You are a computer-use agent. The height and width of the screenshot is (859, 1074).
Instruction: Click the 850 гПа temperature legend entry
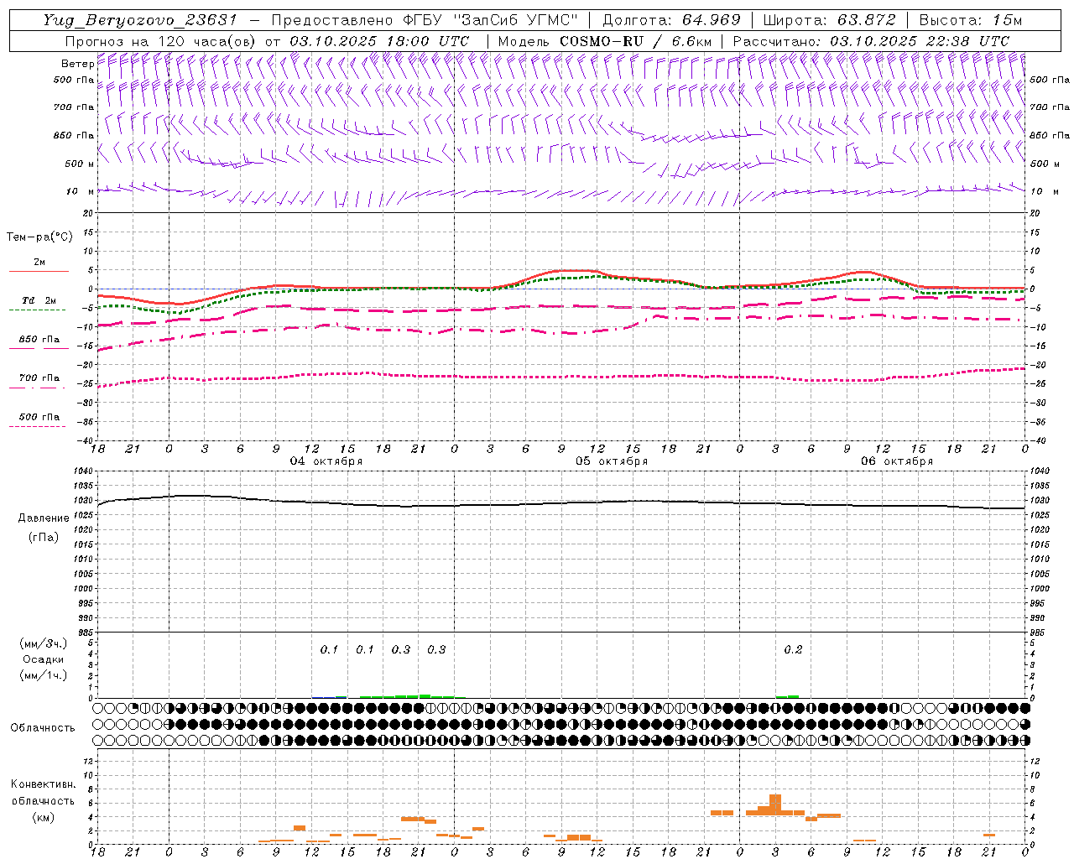click(x=39, y=341)
